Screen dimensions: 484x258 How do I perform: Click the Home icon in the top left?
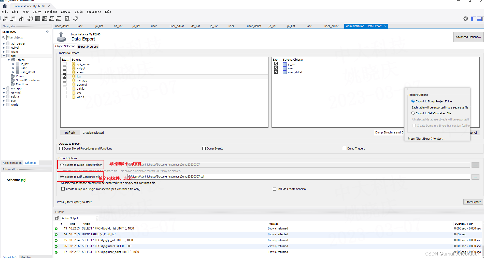tap(5, 6)
